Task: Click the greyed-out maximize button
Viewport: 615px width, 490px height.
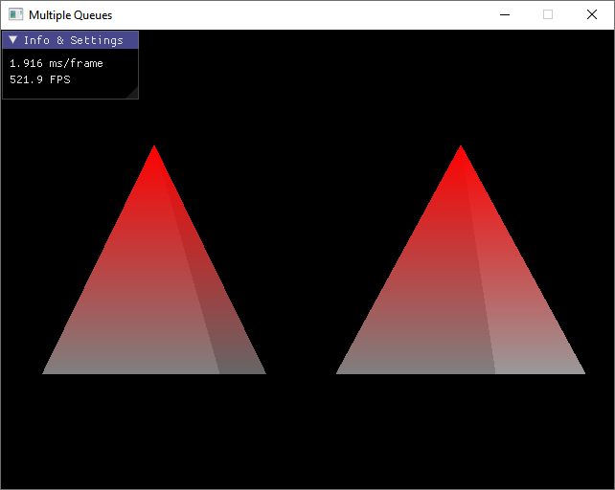Action: (x=548, y=15)
